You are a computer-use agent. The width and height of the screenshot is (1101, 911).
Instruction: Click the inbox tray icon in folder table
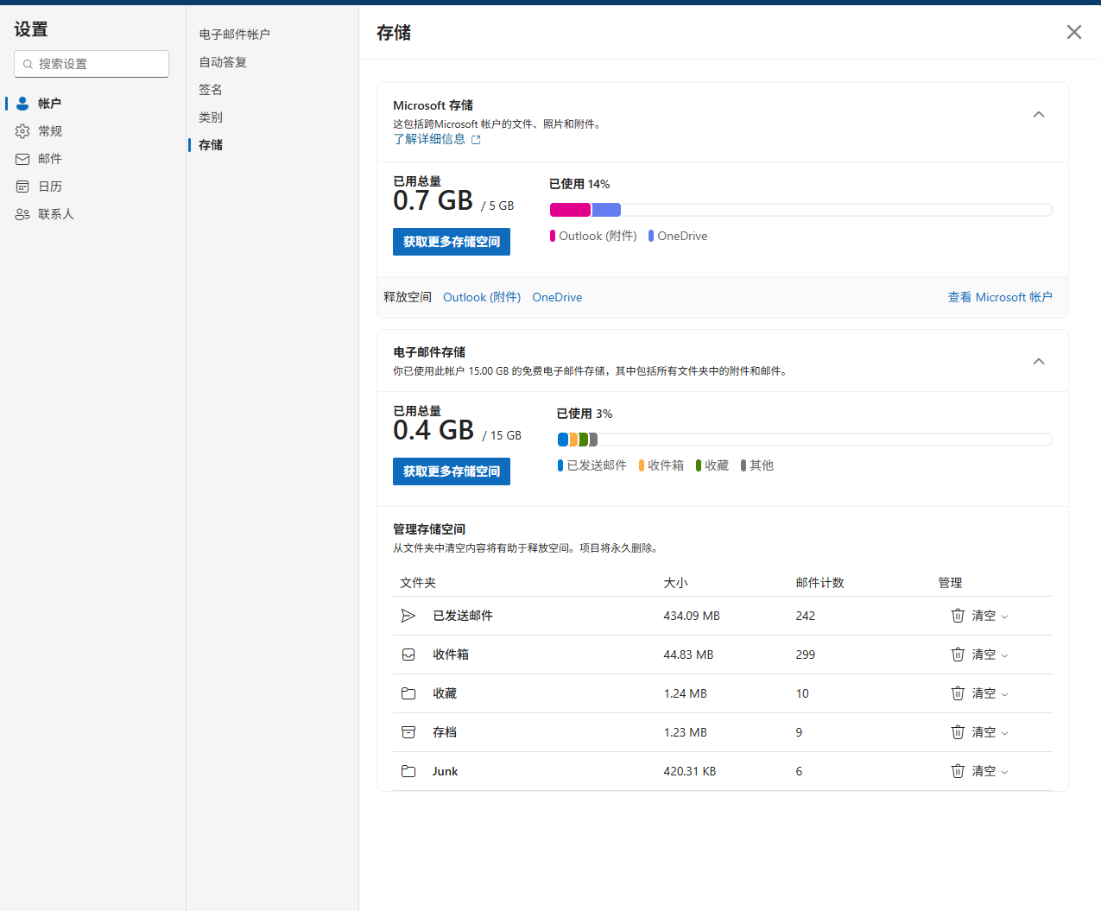coord(408,655)
